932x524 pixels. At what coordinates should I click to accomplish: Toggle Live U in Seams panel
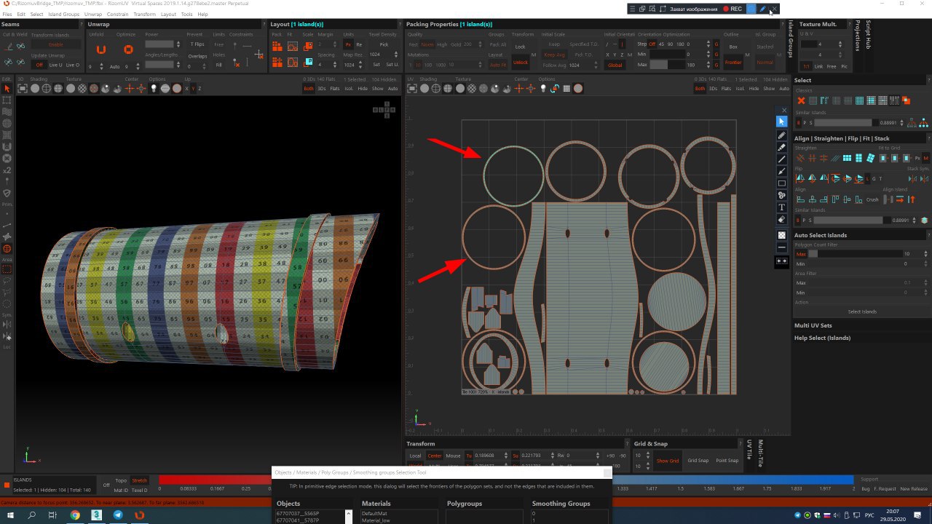pyautogui.click(x=55, y=65)
